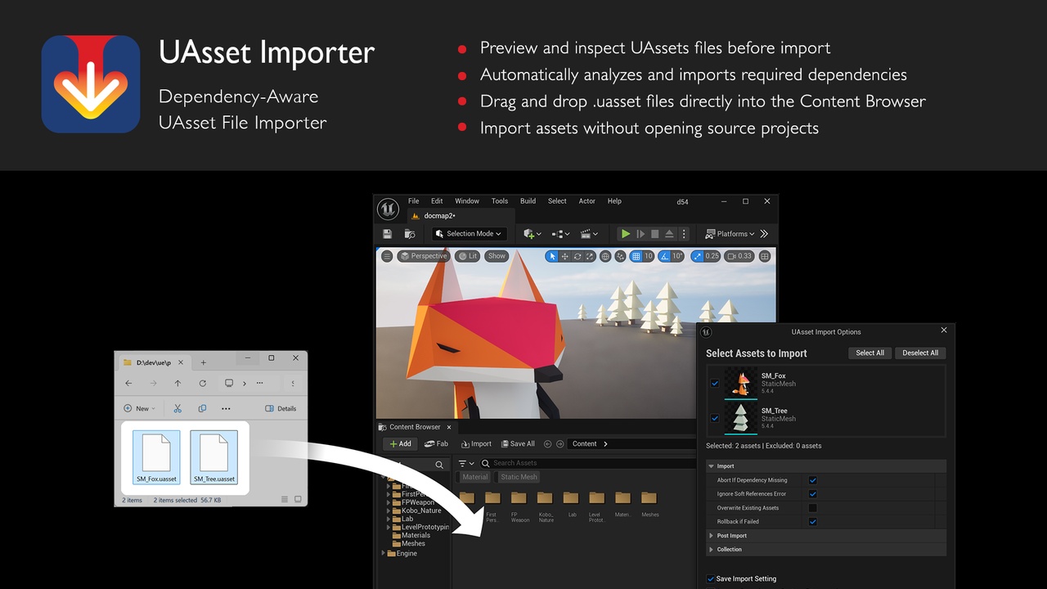The width and height of the screenshot is (1047, 589).
Task: Open Perspective view type menu
Action: (x=423, y=256)
